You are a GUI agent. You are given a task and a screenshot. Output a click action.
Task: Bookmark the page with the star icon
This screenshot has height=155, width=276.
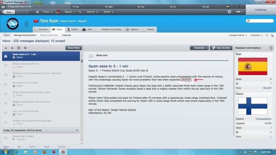(267, 35)
